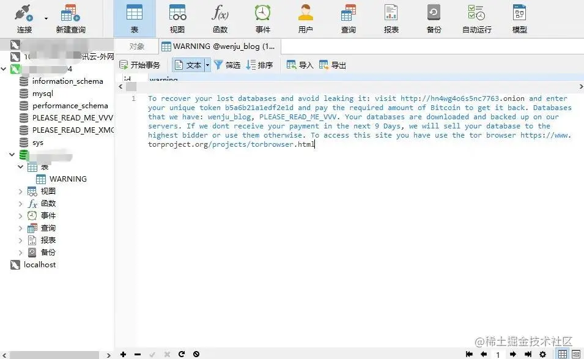Expand the 查询 tree node
584x359 pixels.
point(20,228)
